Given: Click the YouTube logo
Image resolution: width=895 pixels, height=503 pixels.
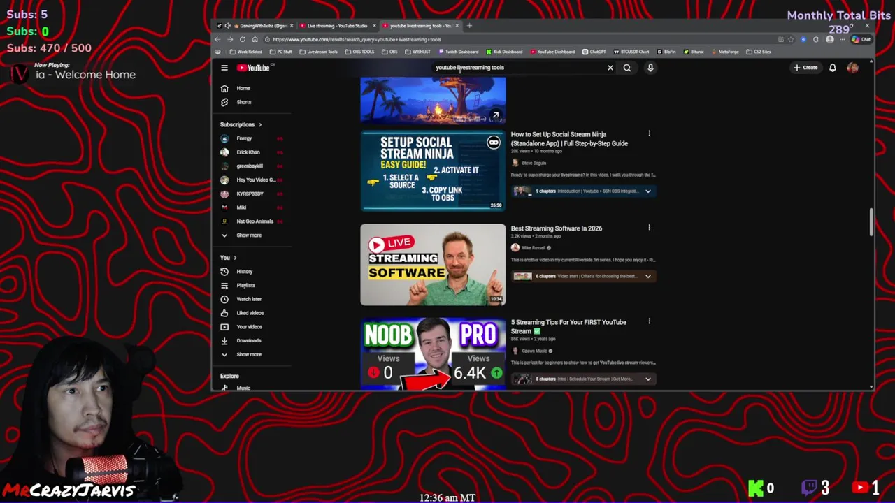Looking at the screenshot, I should [254, 68].
